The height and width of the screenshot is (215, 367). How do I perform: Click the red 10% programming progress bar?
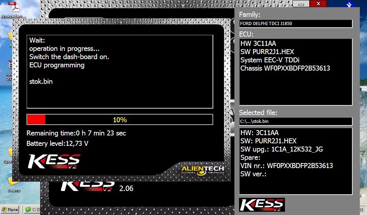point(120,120)
